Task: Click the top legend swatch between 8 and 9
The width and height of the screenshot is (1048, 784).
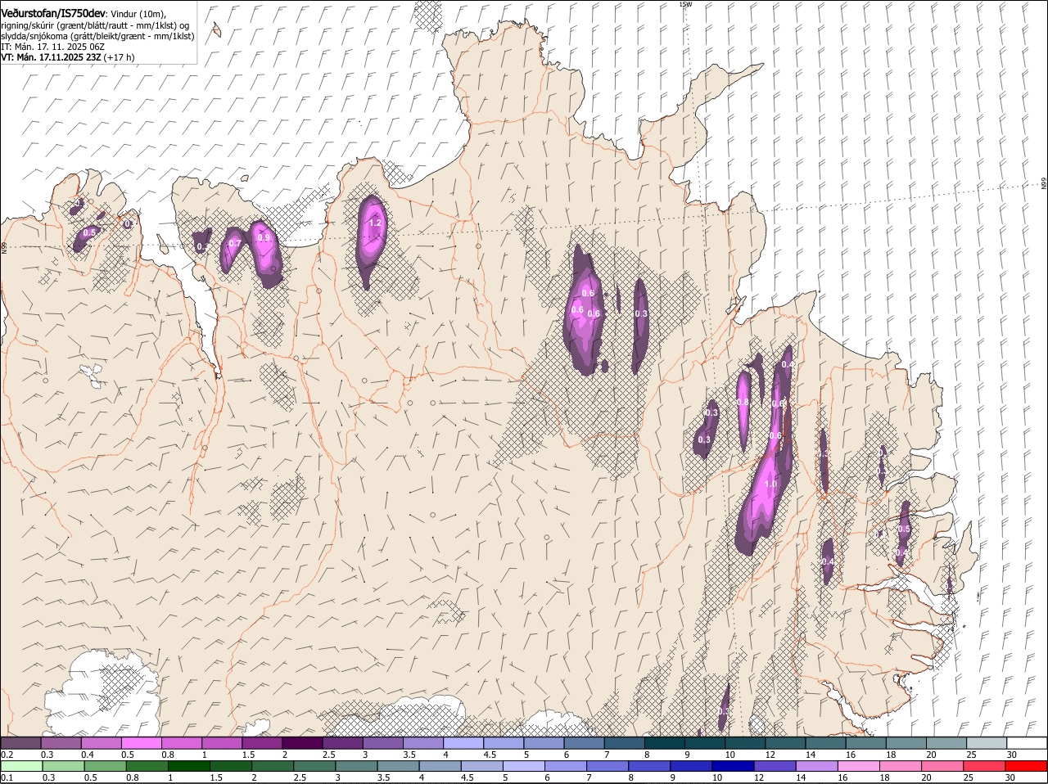Action: [x=665, y=743]
